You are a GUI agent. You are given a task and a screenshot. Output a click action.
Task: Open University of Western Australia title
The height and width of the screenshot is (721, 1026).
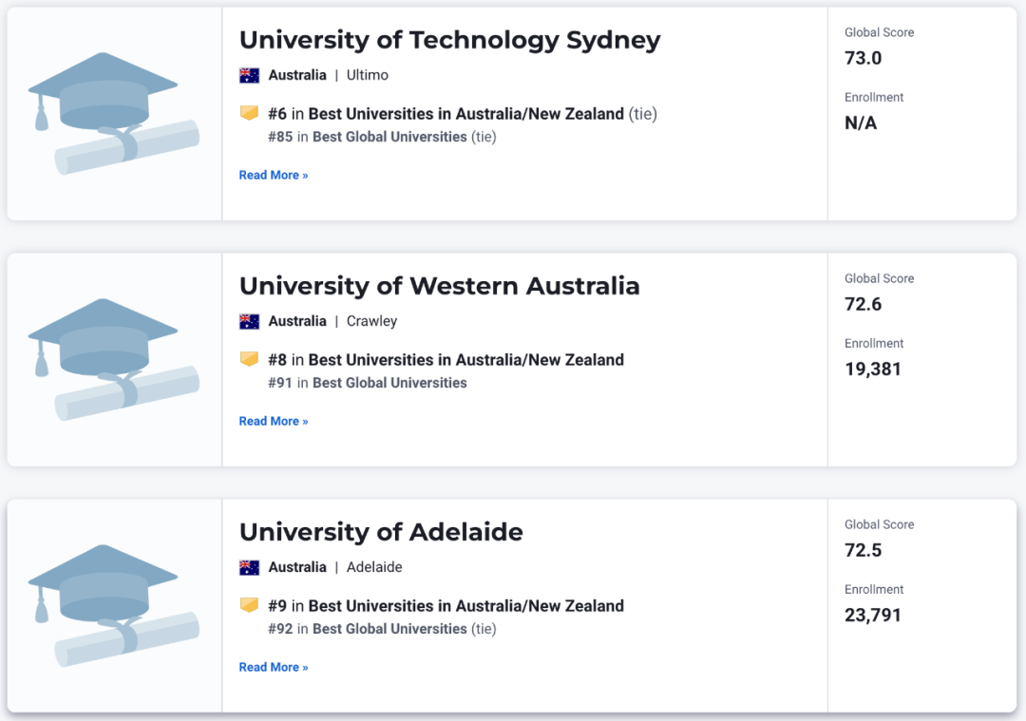[x=439, y=286]
